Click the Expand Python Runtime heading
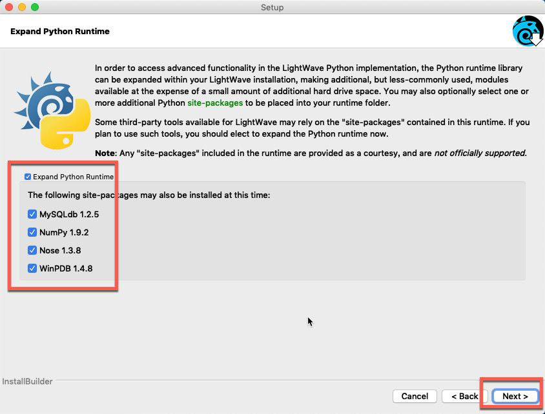 tap(60, 31)
